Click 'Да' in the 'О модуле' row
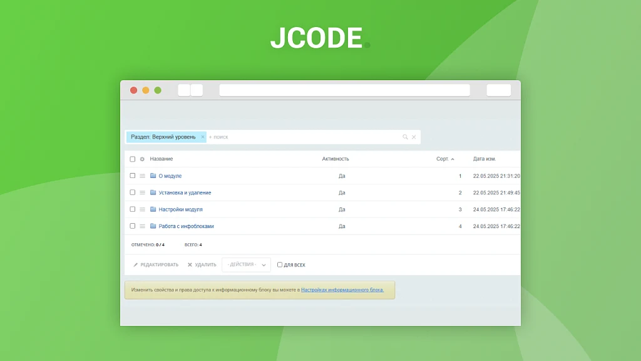The width and height of the screenshot is (641, 361). point(342,176)
